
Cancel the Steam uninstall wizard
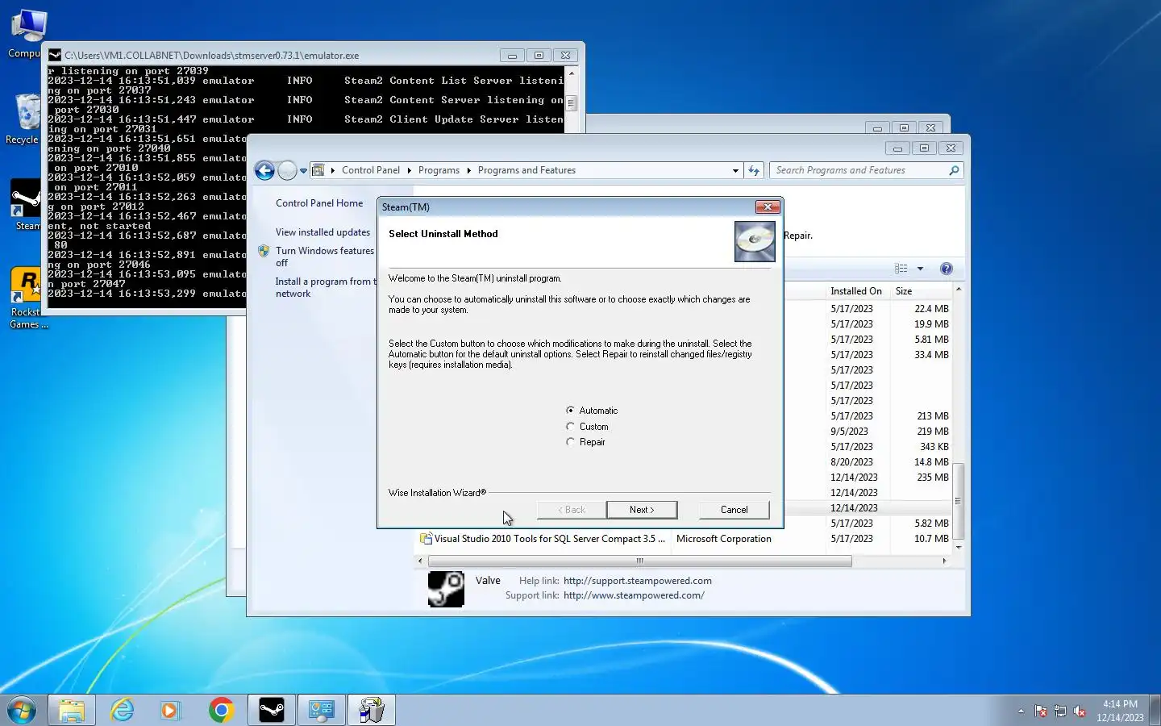[734, 510]
